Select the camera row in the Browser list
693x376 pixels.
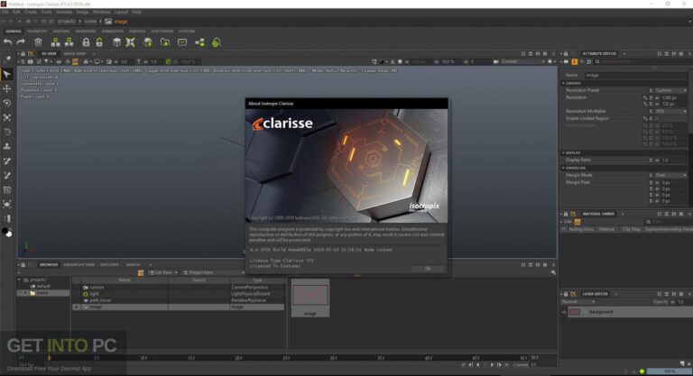[179, 288]
